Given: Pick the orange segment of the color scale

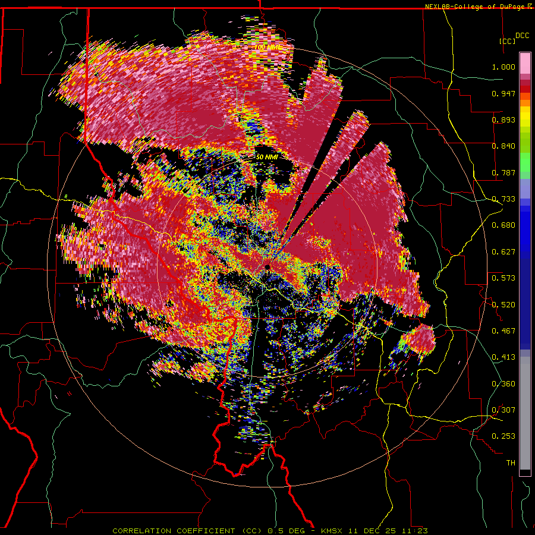Looking at the screenshot, I should coord(525,100).
